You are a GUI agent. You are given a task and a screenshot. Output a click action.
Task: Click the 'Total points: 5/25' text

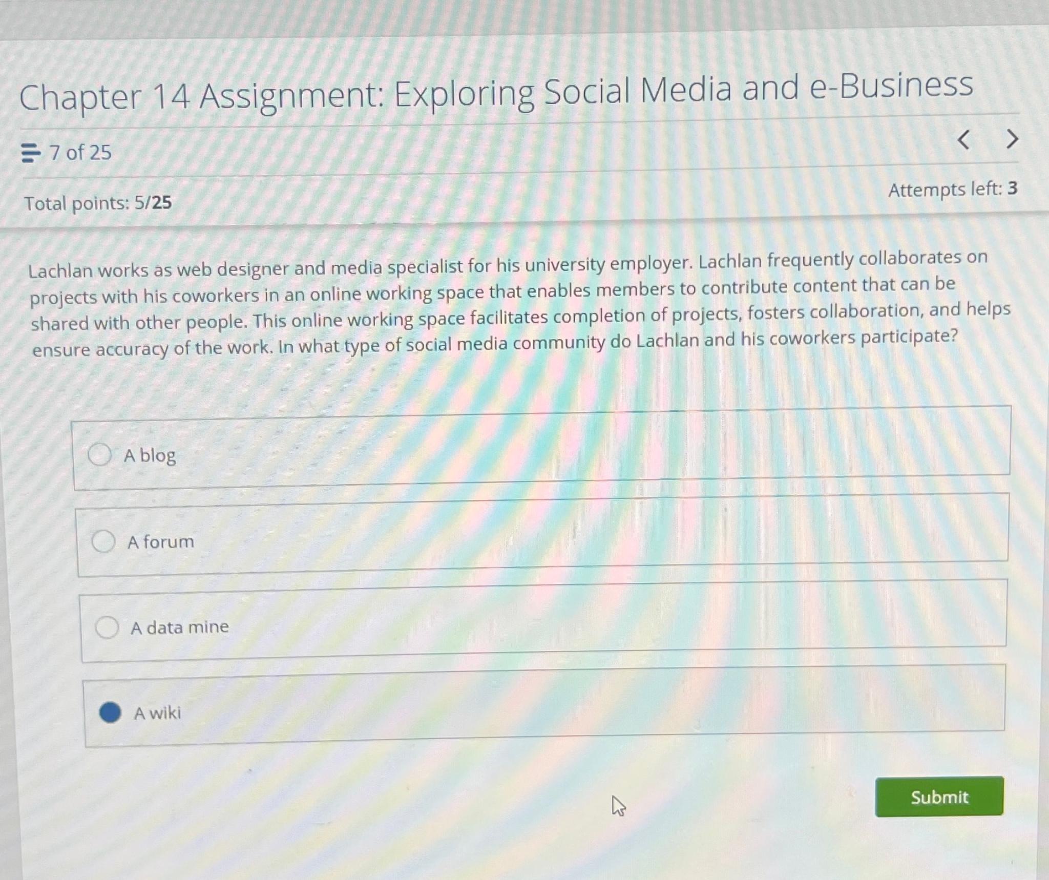click(98, 203)
